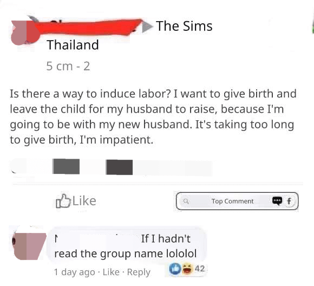View the 42 reactions count
This screenshot has width=314, height=286.
coord(200,269)
